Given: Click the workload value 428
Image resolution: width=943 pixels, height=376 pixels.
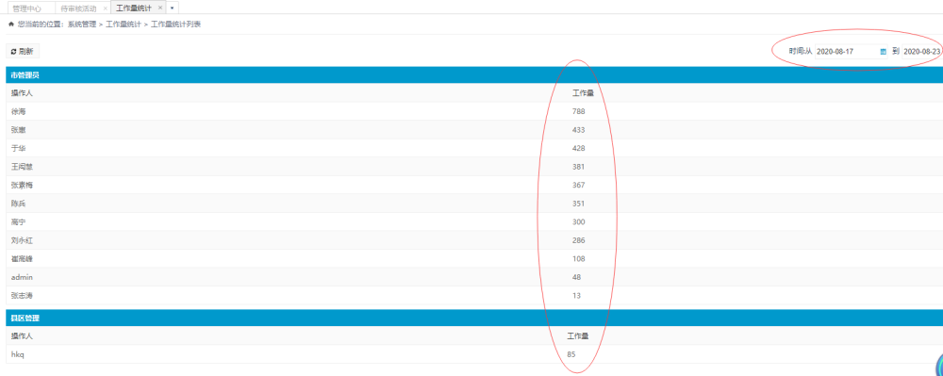Looking at the screenshot, I should [579, 148].
